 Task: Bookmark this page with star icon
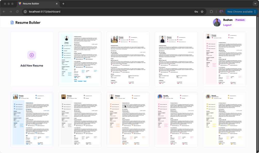point(202,12)
